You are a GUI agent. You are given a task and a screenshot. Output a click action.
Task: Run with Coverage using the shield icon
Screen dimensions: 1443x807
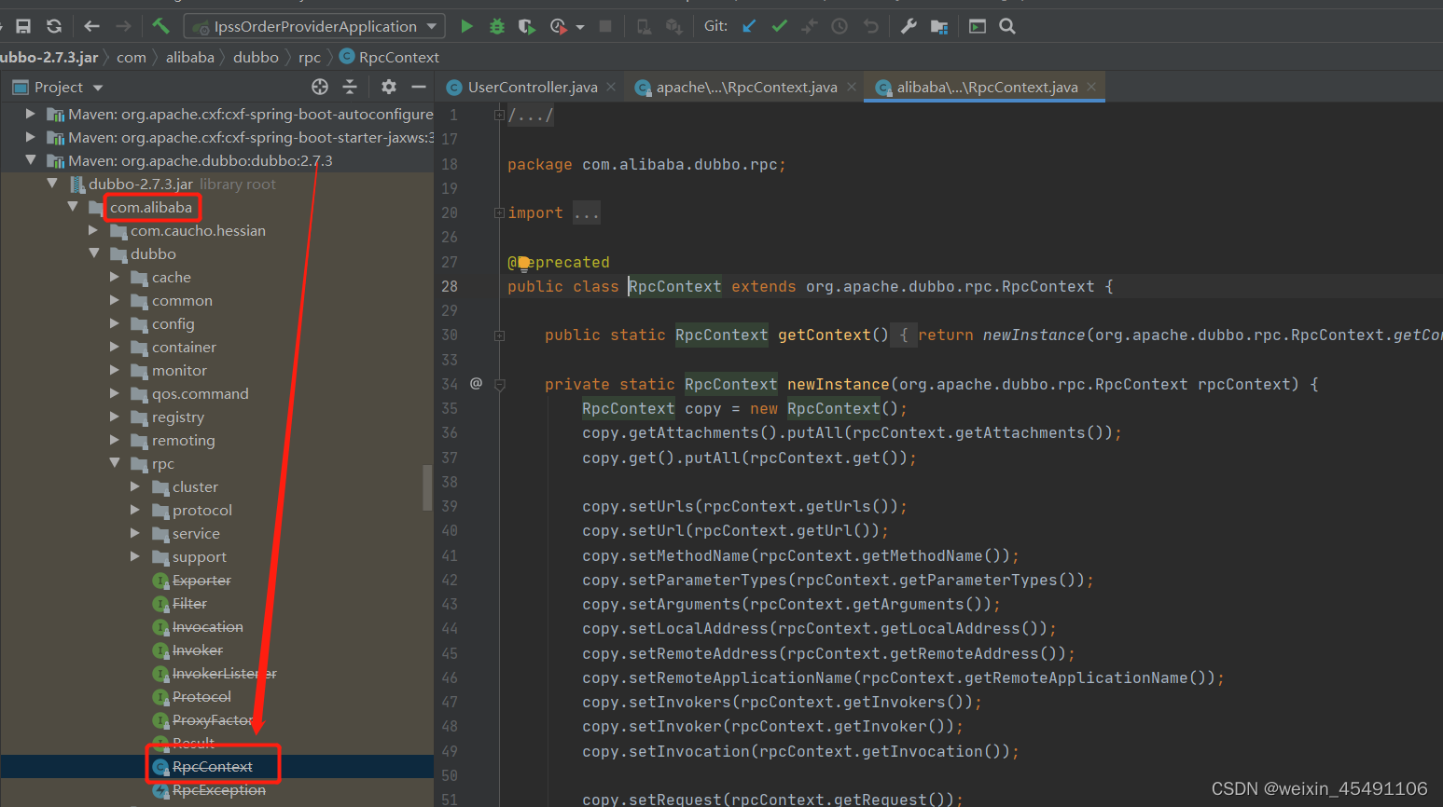tap(525, 26)
